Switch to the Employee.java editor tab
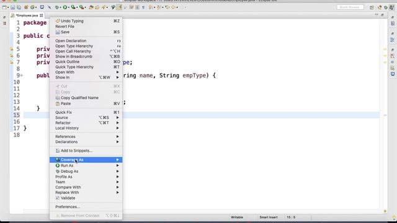This screenshot has width=397, height=223. tap(27, 15)
